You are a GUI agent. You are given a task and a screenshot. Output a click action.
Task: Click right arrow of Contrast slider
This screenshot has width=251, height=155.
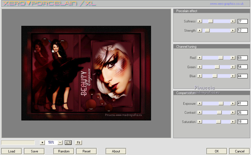(x=233, y=113)
